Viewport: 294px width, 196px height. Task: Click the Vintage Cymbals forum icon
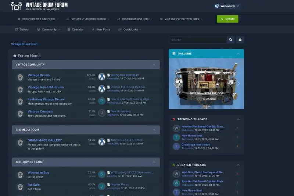click(x=20, y=113)
